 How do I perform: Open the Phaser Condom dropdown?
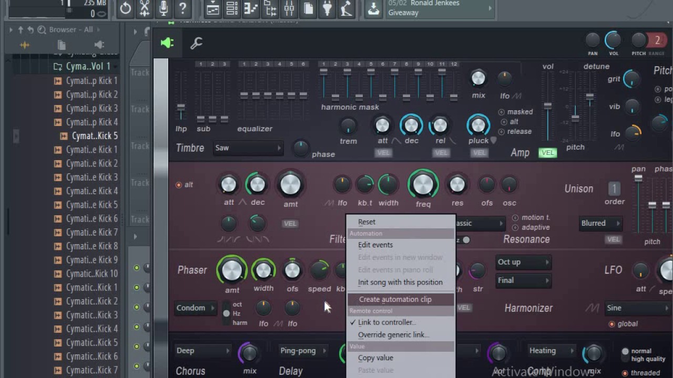point(196,308)
